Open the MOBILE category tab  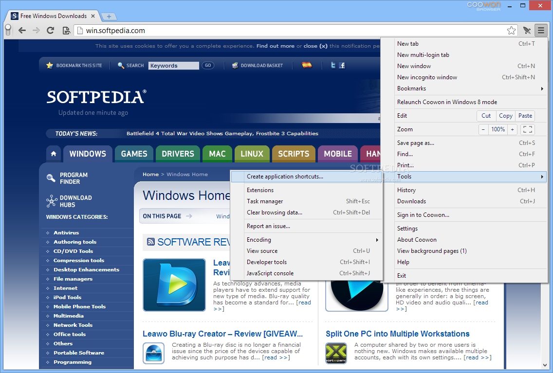338,154
